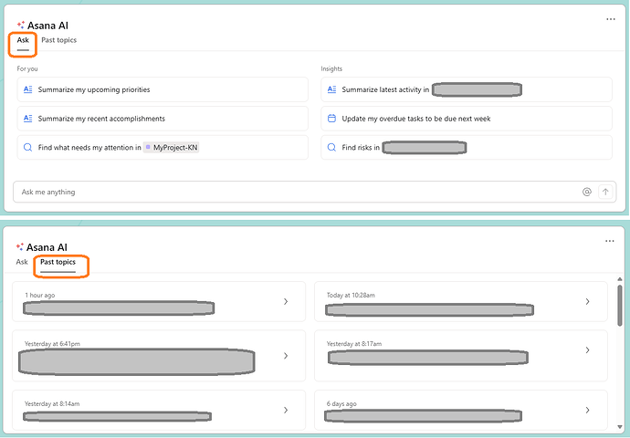Click the summarize icon beside recent accomplishments

point(27,119)
